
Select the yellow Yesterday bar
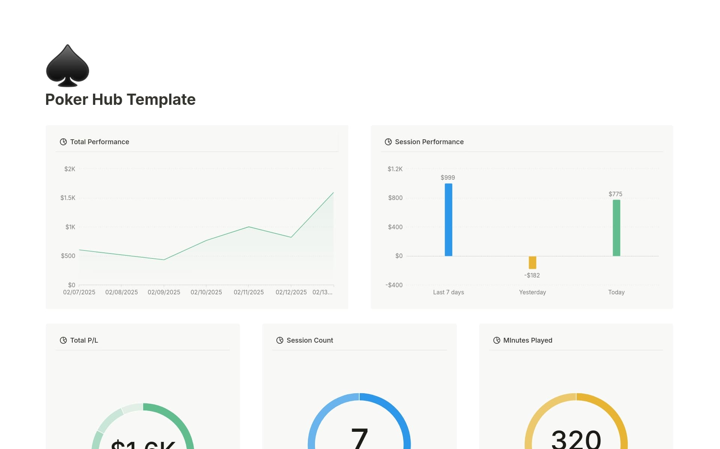532,261
